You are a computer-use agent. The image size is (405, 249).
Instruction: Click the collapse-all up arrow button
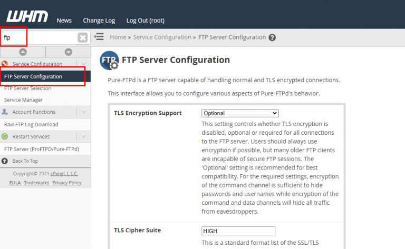23,52
